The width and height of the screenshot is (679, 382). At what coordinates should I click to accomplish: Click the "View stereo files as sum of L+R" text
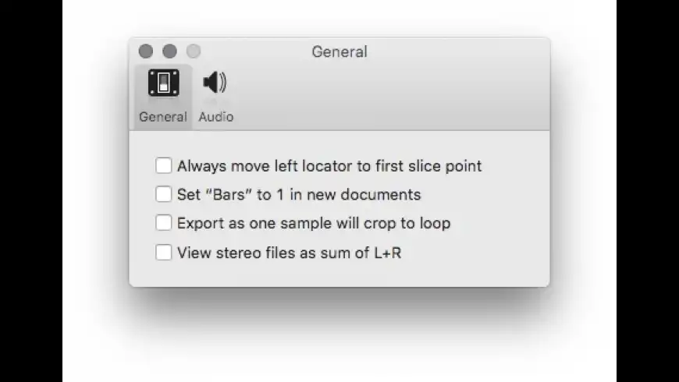point(290,253)
